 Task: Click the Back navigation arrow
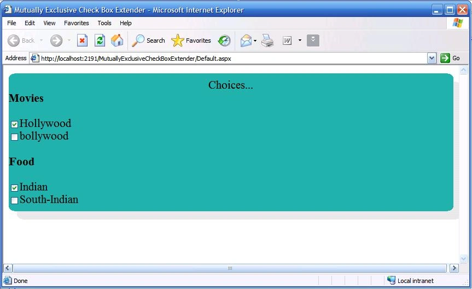point(14,41)
